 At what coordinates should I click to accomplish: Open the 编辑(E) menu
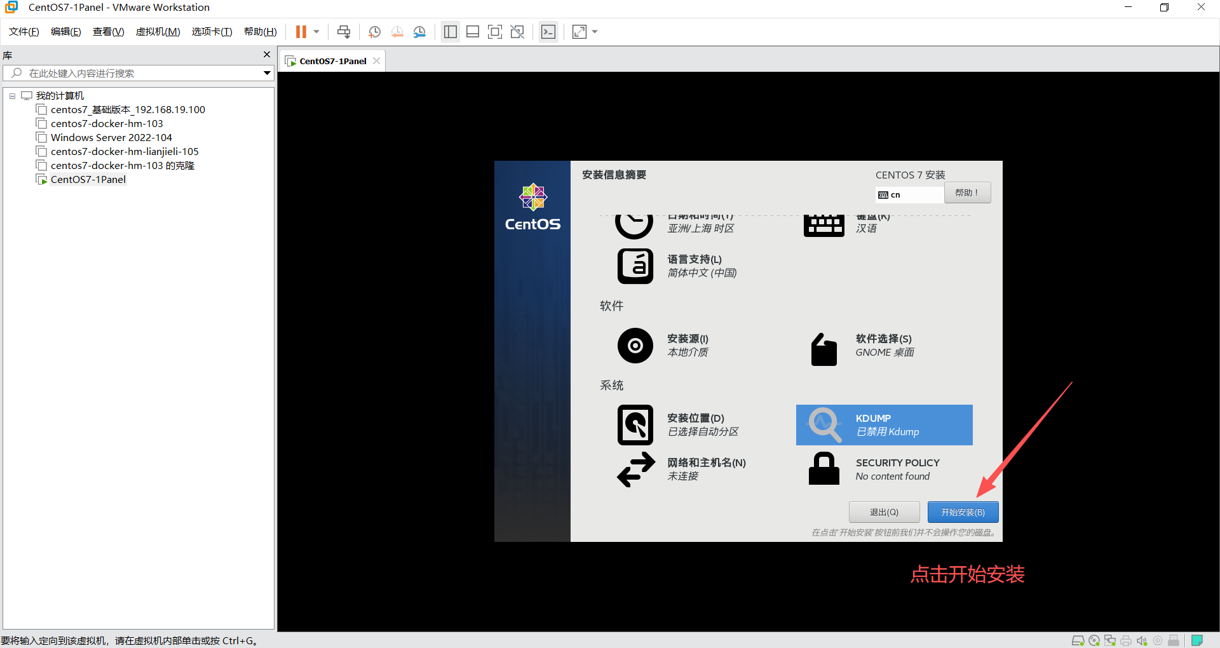coord(66,32)
